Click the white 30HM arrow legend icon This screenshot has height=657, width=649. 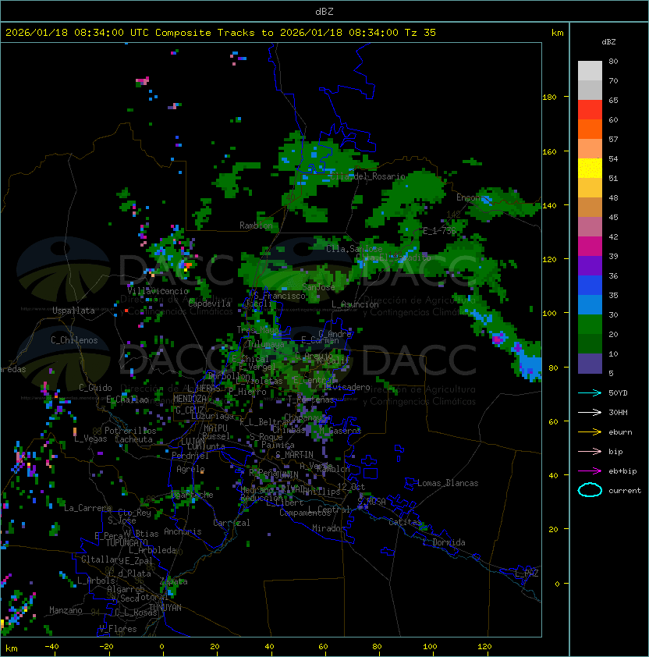point(590,412)
